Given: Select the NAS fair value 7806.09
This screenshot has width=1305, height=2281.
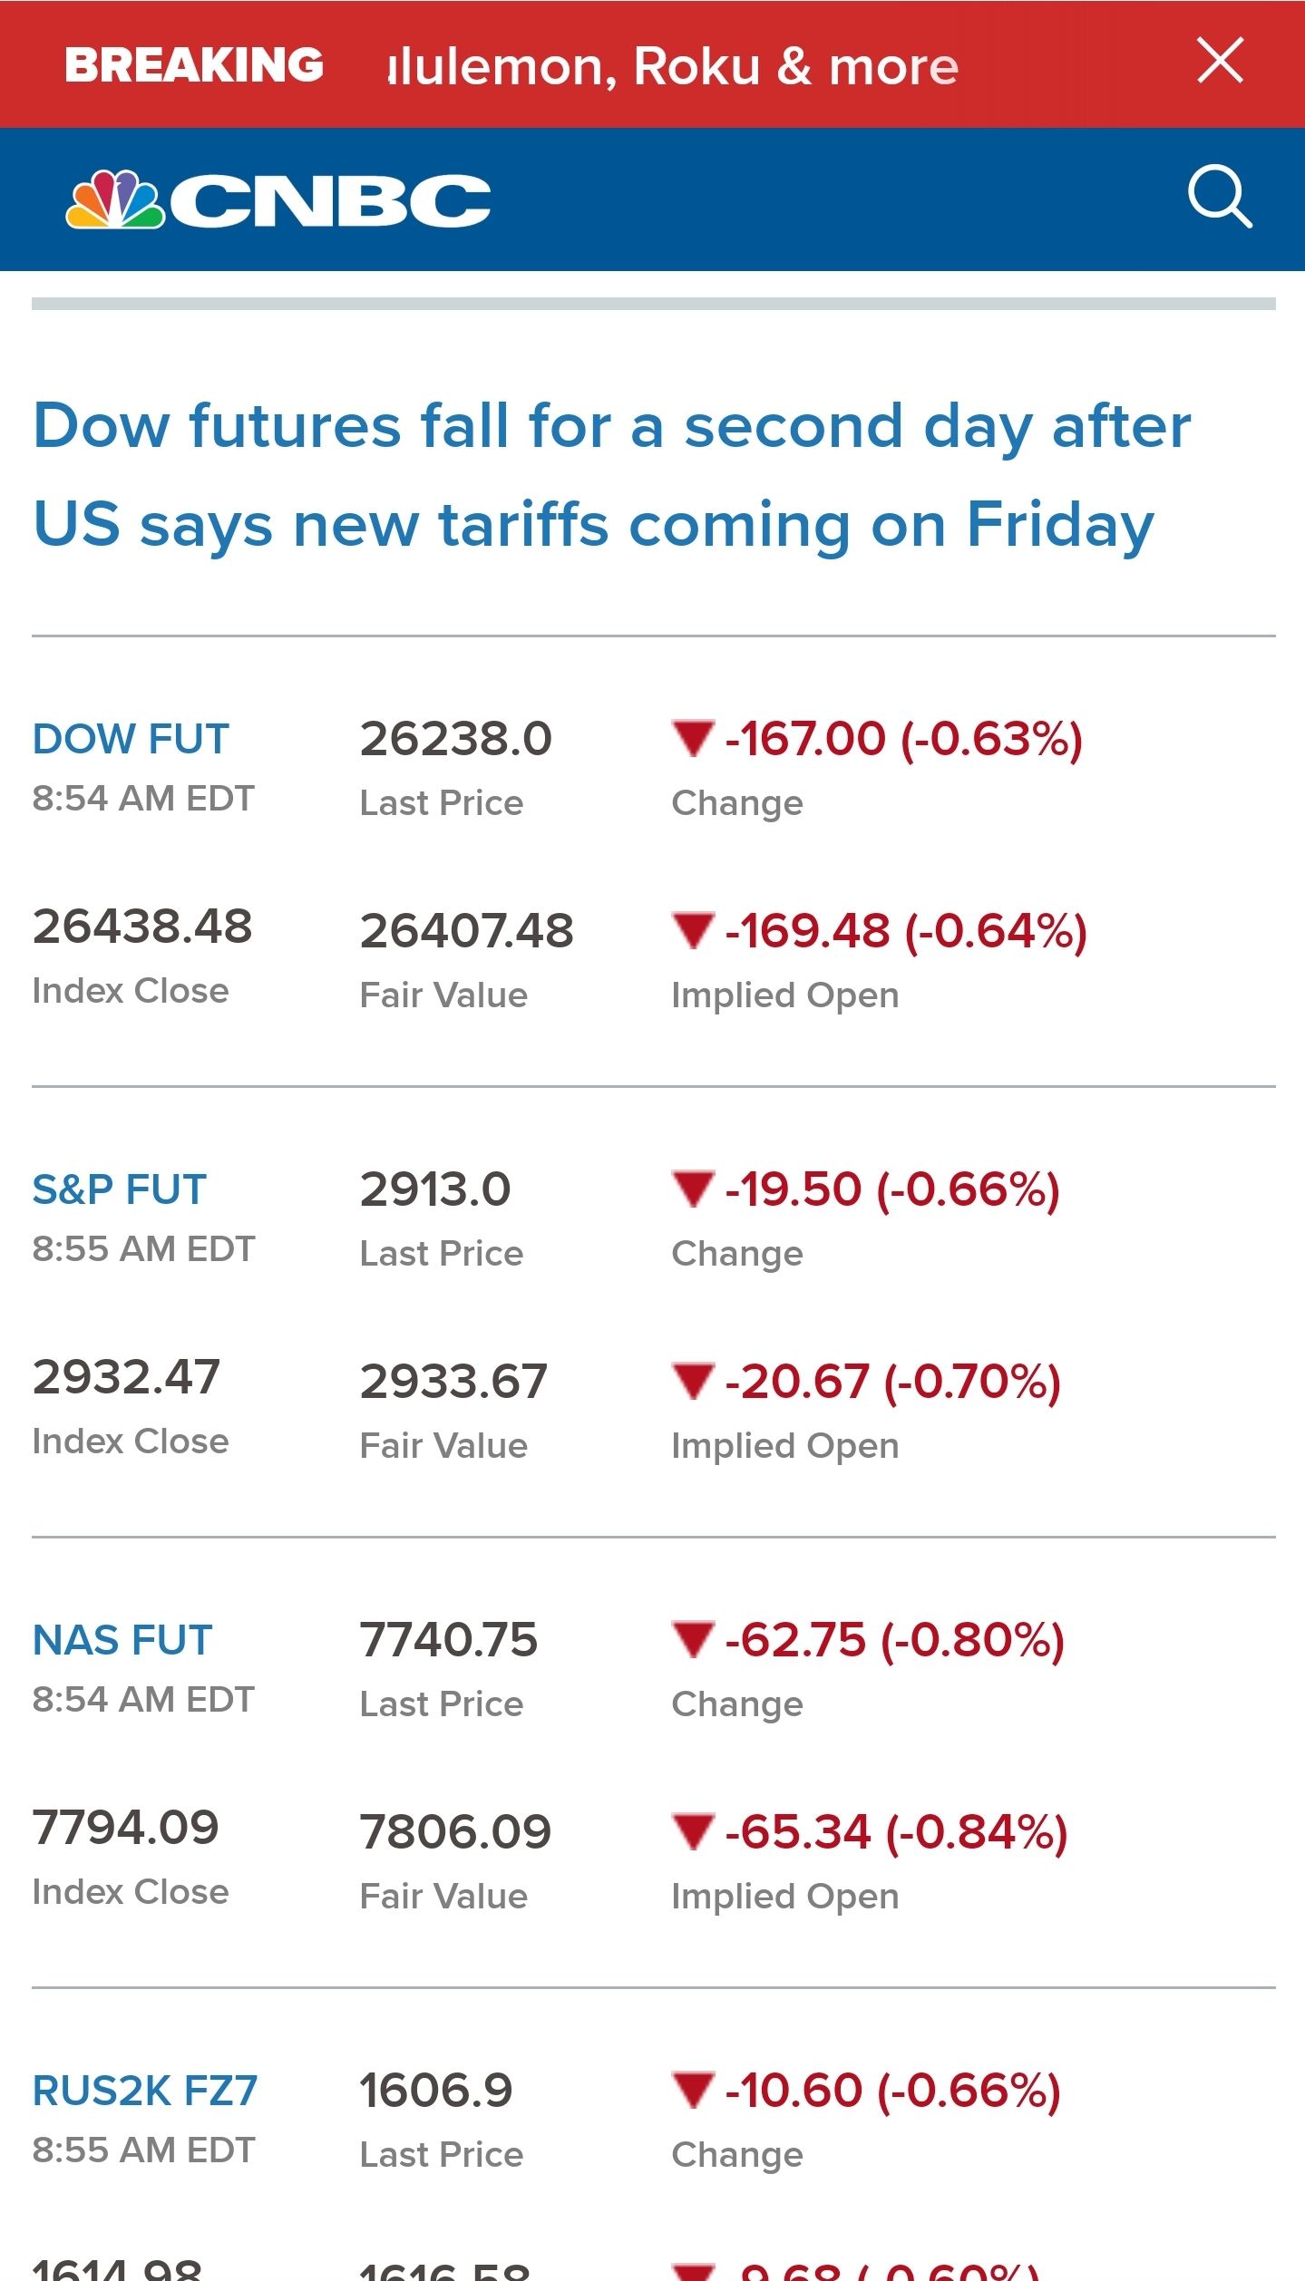Looking at the screenshot, I should point(456,1832).
